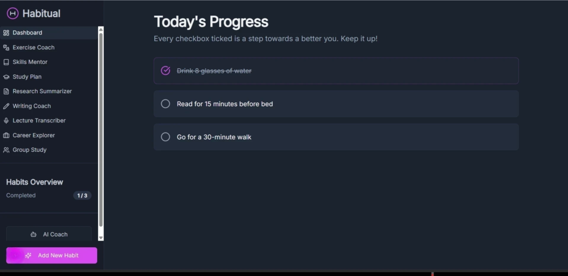Screen dimensions: 568x276
Task: Click the sidebar scrollbar down arrow
Action: (100, 237)
